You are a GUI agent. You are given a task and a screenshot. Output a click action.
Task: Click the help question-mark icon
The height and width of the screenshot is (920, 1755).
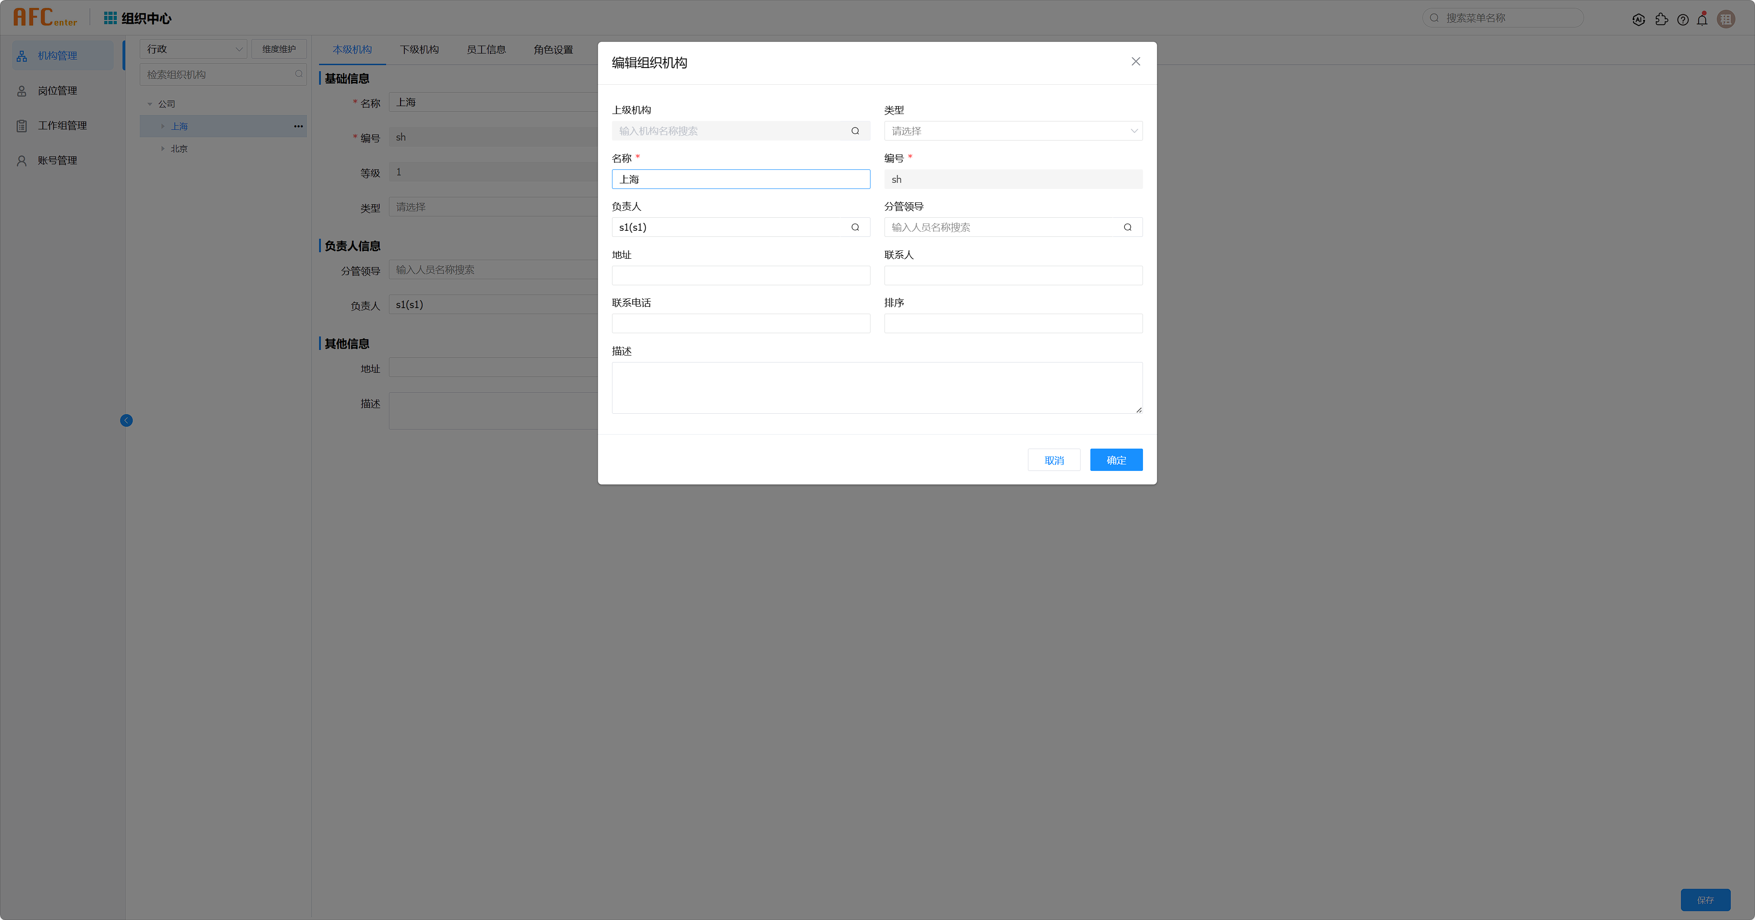[1683, 20]
